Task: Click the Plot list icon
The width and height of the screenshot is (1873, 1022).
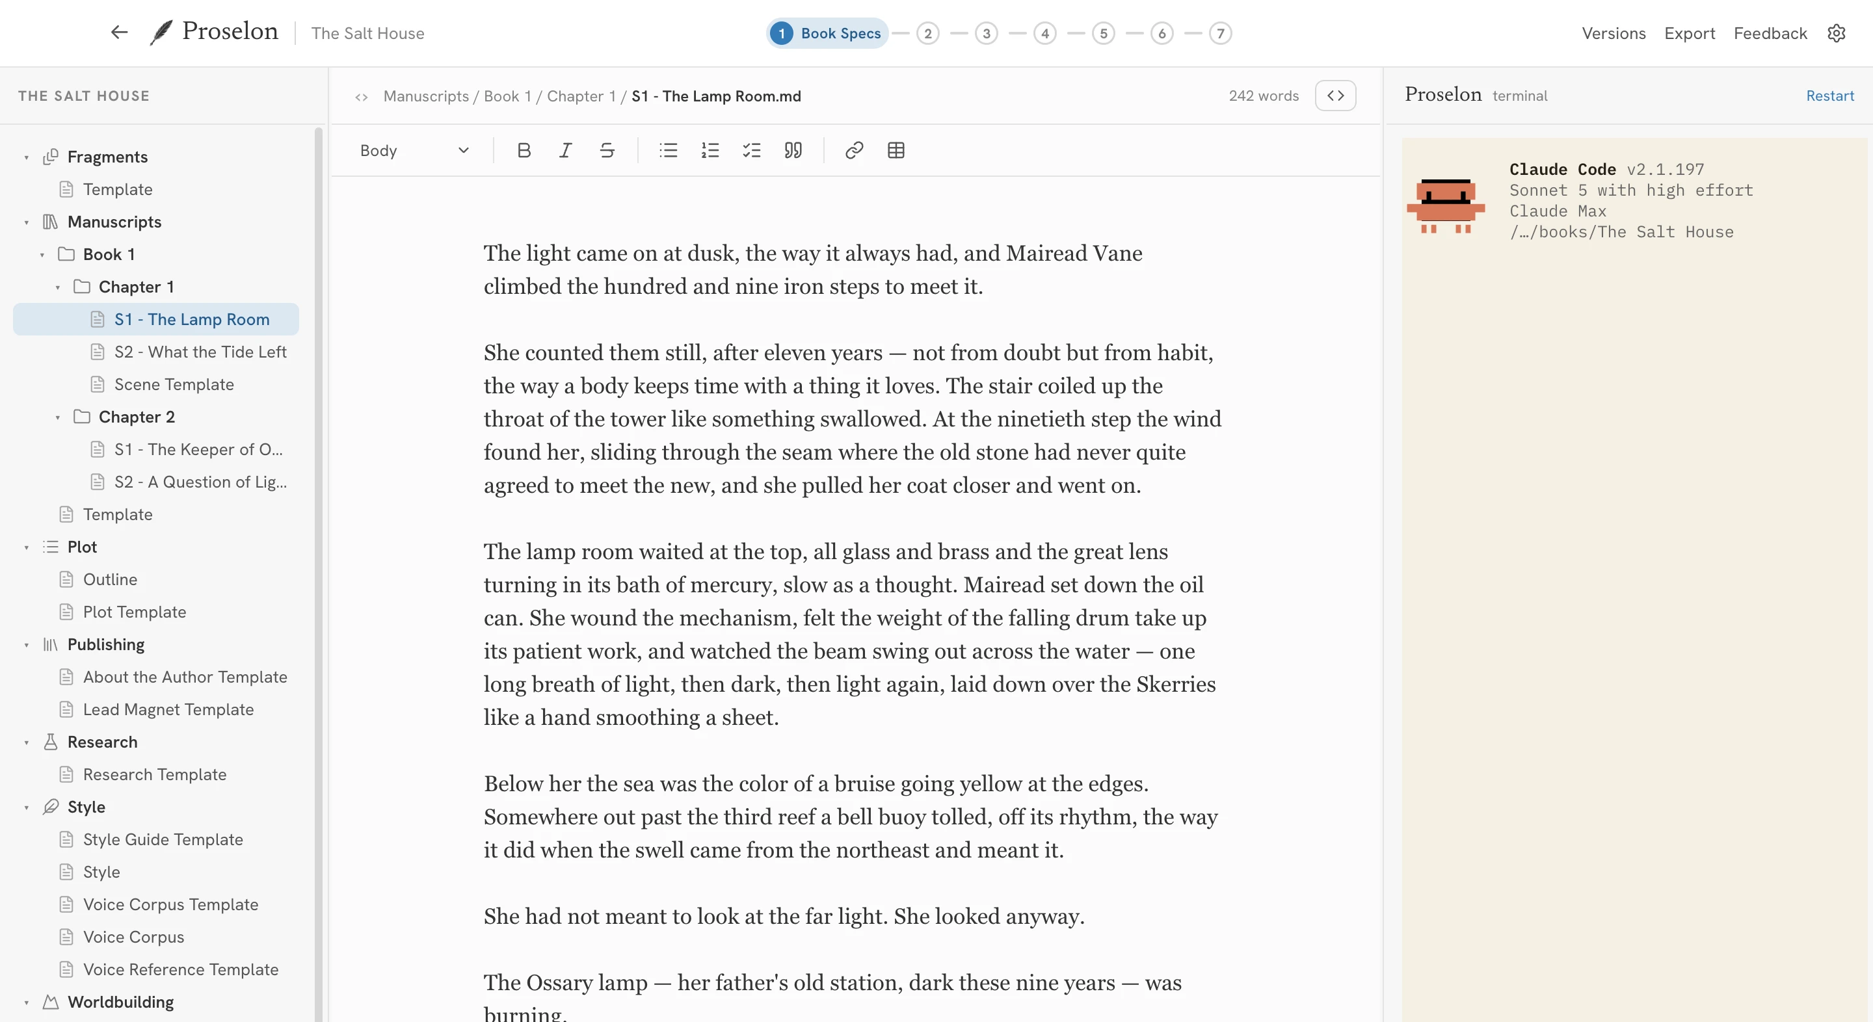Action: tap(50, 547)
